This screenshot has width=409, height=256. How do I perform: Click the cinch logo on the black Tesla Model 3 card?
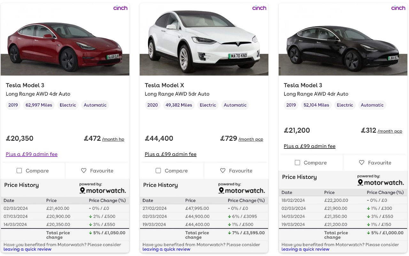(398, 8)
